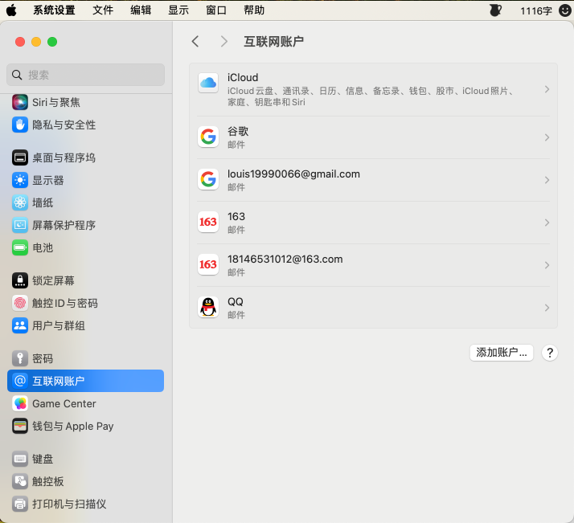
Task: Click the Siri与聚焦 icon in the sidebar
Action: click(20, 102)
